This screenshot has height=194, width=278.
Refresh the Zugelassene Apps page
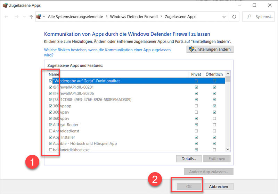tap(234, 17)
